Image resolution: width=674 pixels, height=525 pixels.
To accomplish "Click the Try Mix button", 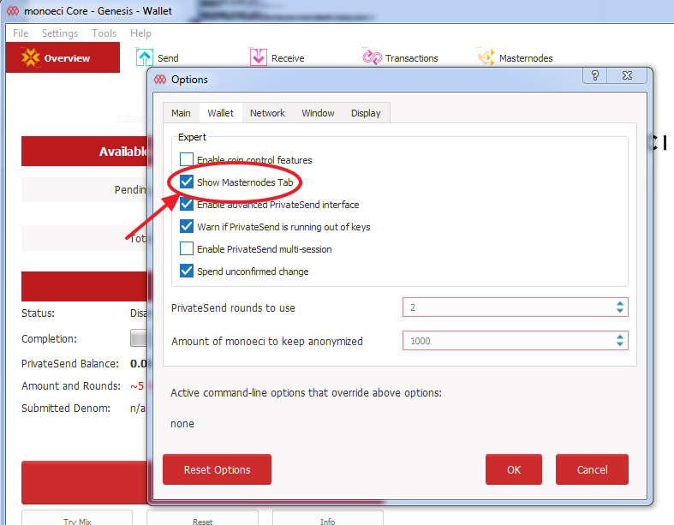I will (77, 518).
